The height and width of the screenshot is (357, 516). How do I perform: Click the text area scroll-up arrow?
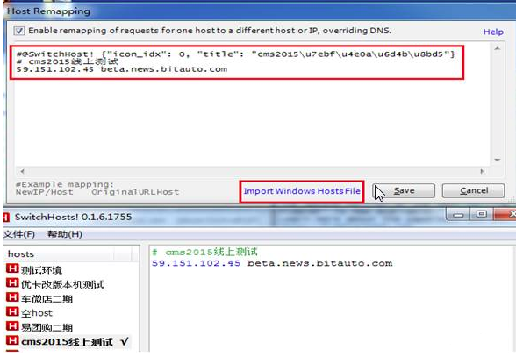498,49
